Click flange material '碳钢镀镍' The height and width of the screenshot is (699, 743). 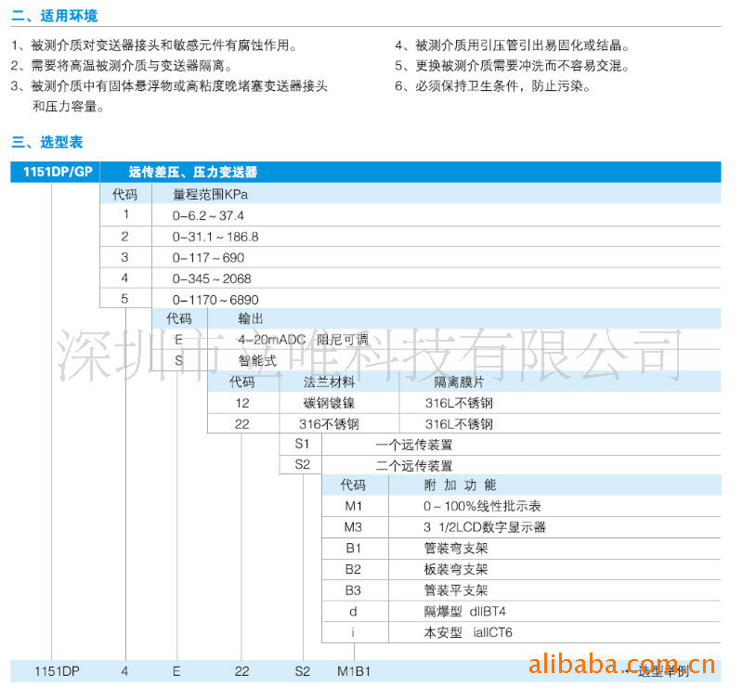coord(329,403)
